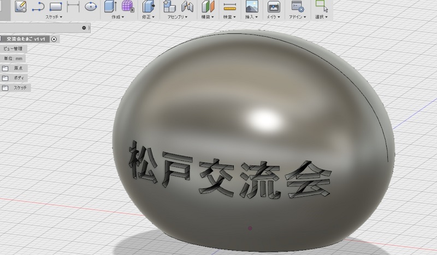
Task: Select the Press Pull modify icon
Action: (x=148, y=7)
